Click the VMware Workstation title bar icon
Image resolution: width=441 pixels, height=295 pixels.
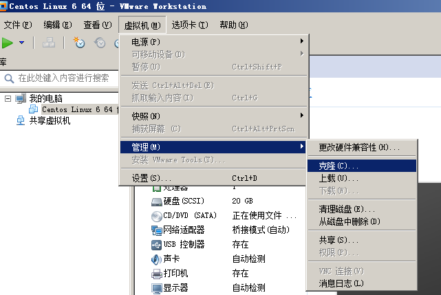coord(3,6)
